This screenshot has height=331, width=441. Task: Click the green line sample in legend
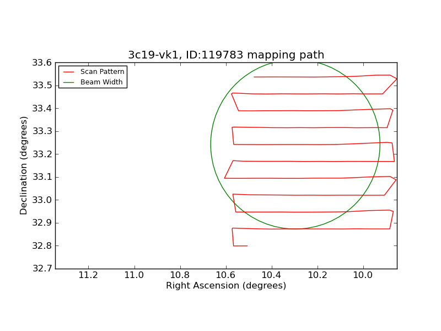(68, 82)
